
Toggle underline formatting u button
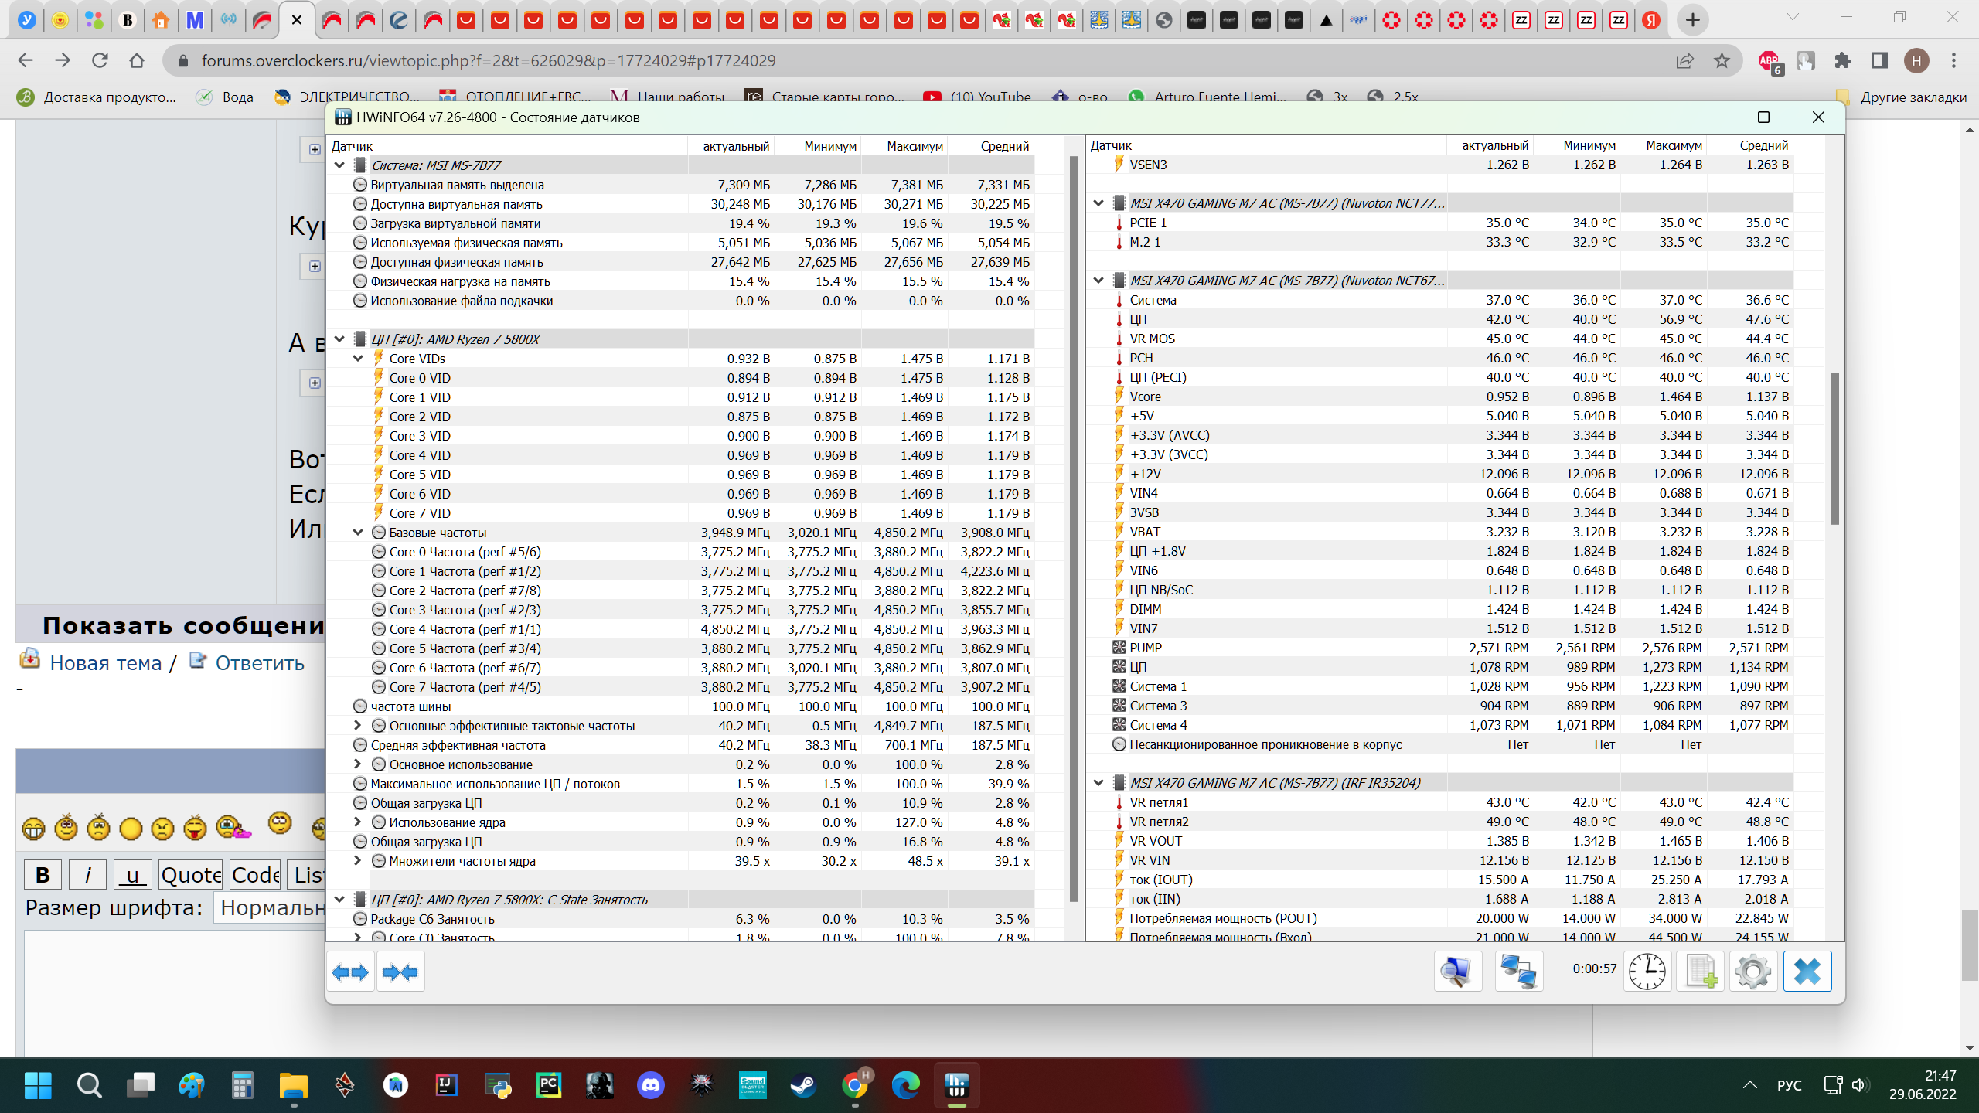click(x=132, y=875)
